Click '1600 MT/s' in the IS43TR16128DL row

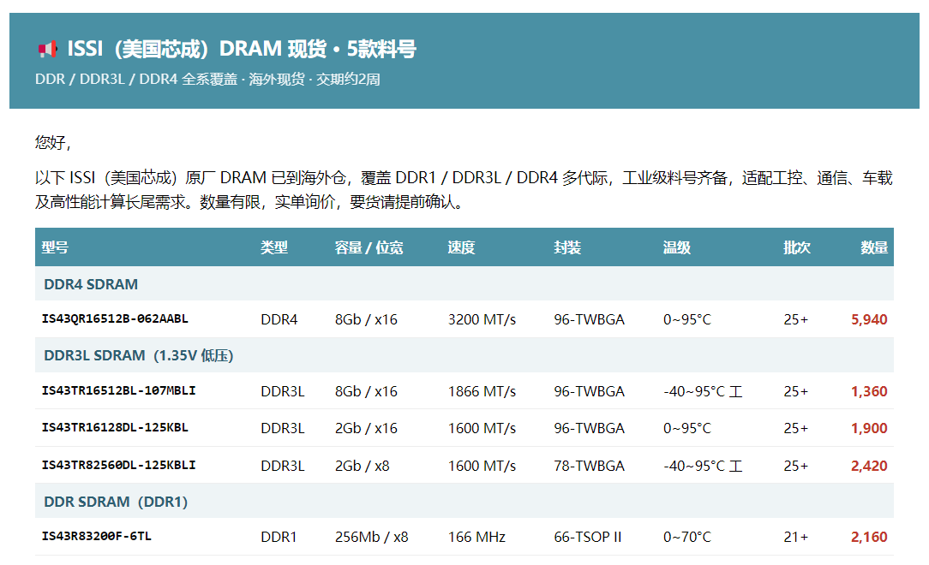tap(482, 428)
